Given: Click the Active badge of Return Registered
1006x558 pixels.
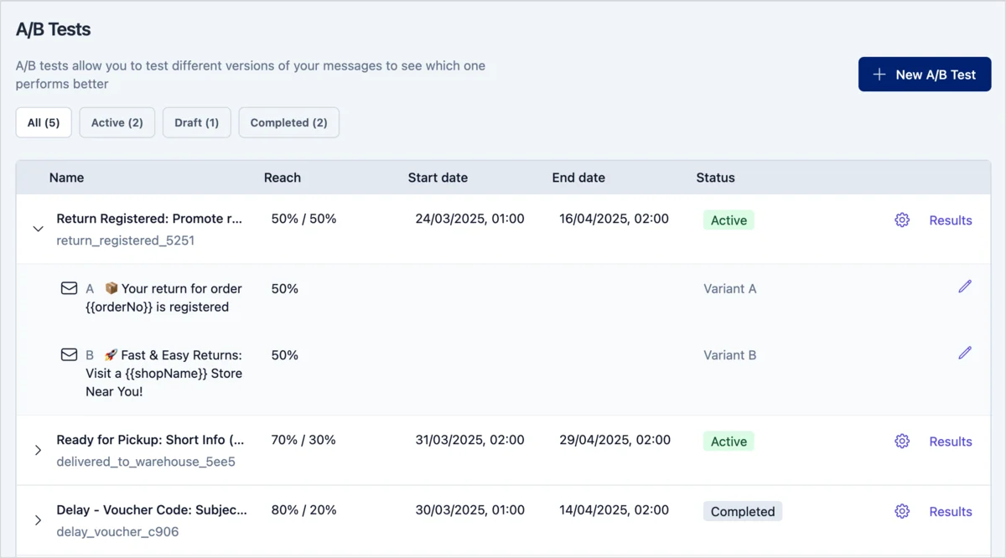Looking at the screenshot, I should (729, 220).
